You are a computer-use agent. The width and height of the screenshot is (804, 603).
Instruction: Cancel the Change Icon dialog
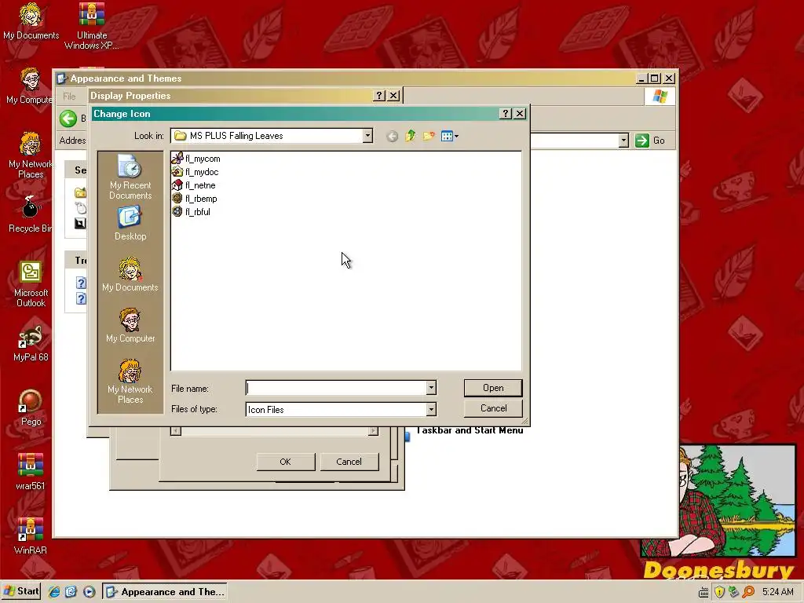pyautogui.click(x=493, y=408)
